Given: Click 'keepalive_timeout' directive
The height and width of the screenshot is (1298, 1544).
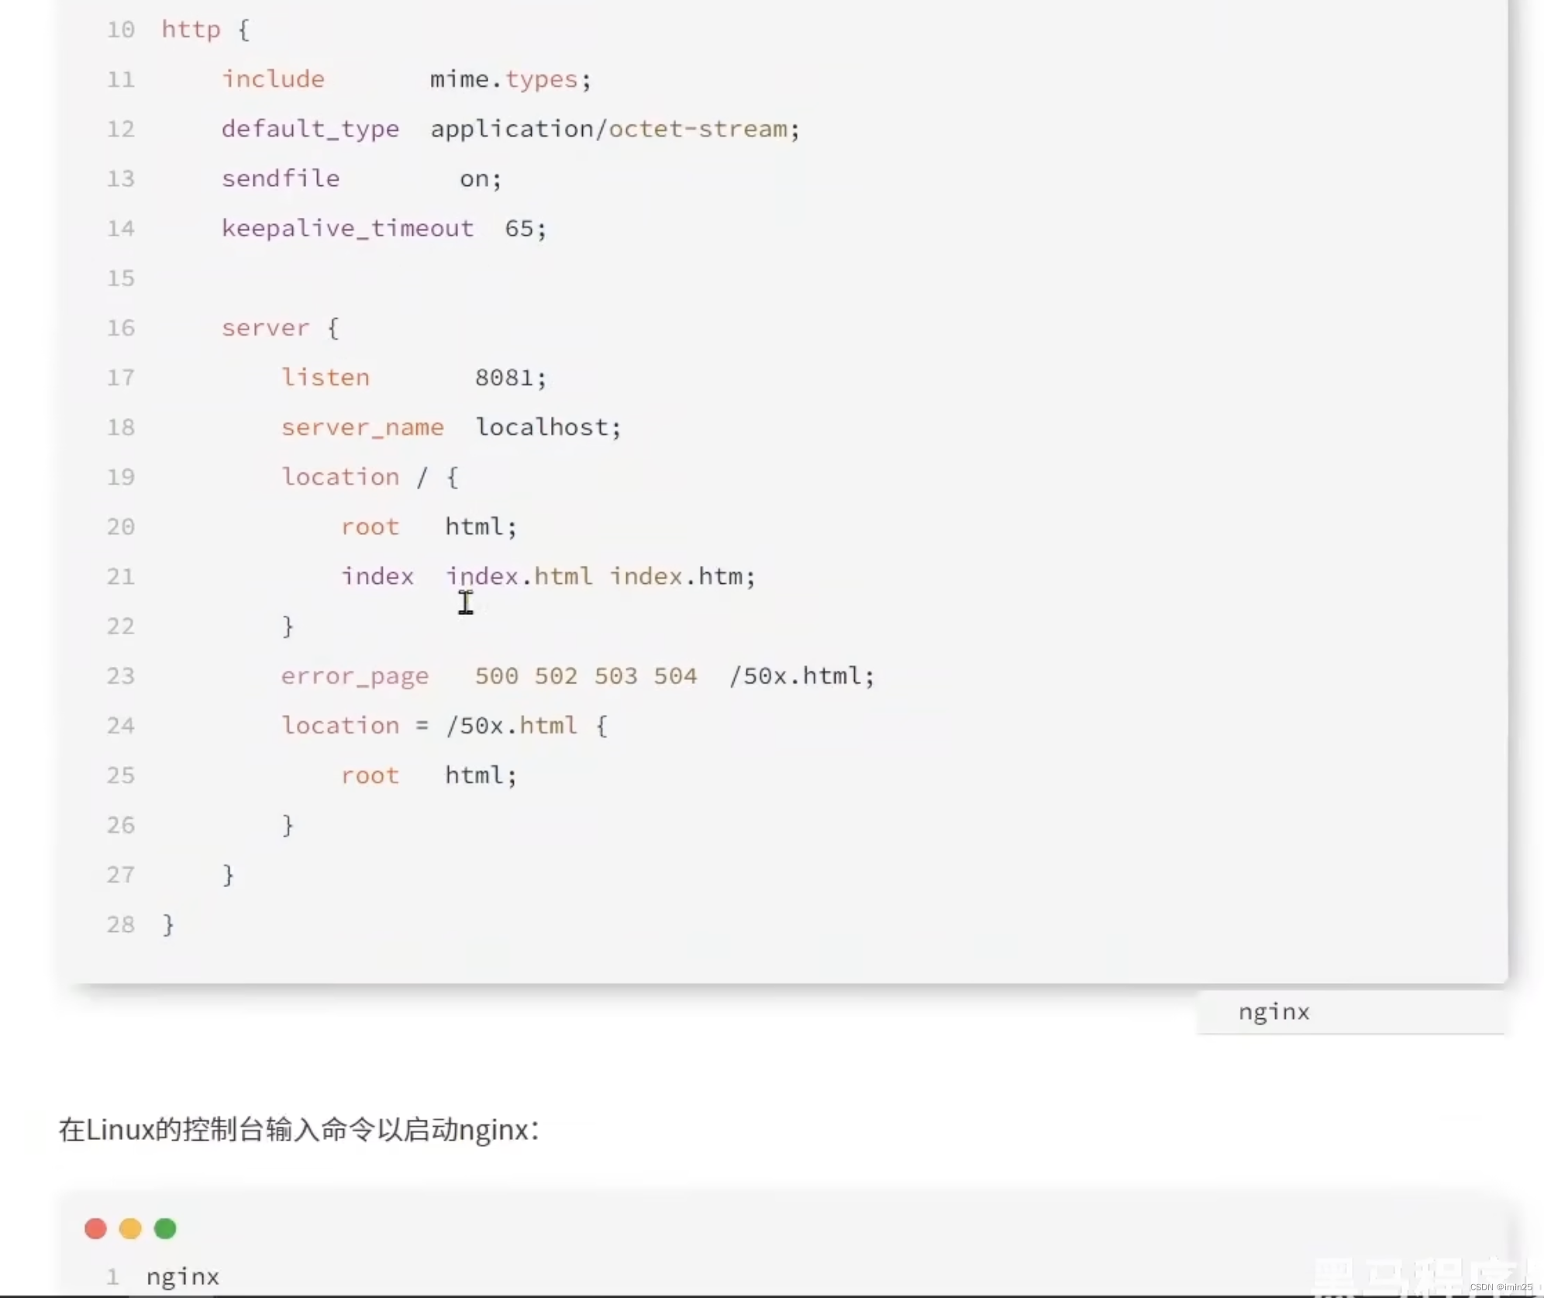Looking at the screenshot, I should tap(347, 229).
